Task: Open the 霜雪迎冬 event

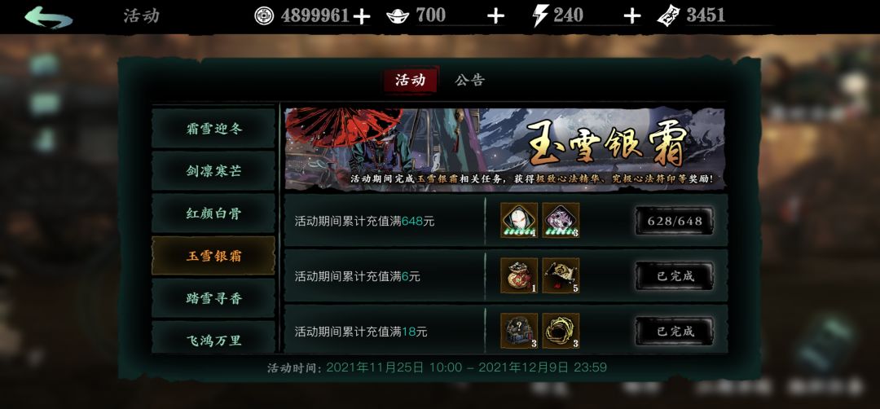Action: [x=213, y=129]
